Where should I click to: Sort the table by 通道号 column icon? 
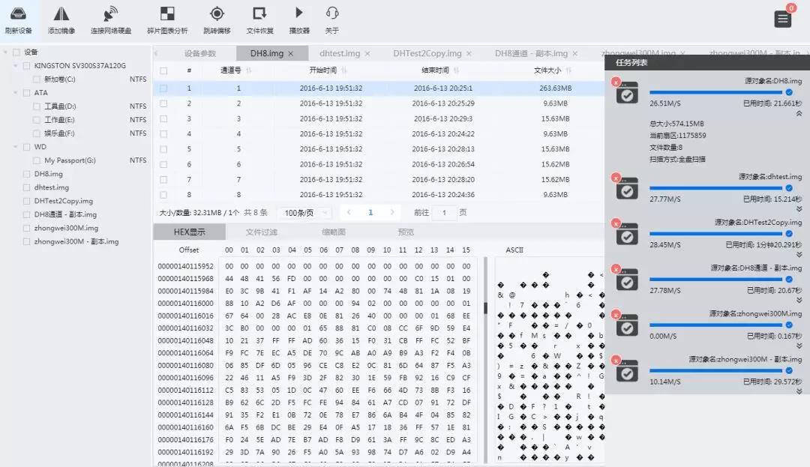pyautogui.click(x=248, y=70)
